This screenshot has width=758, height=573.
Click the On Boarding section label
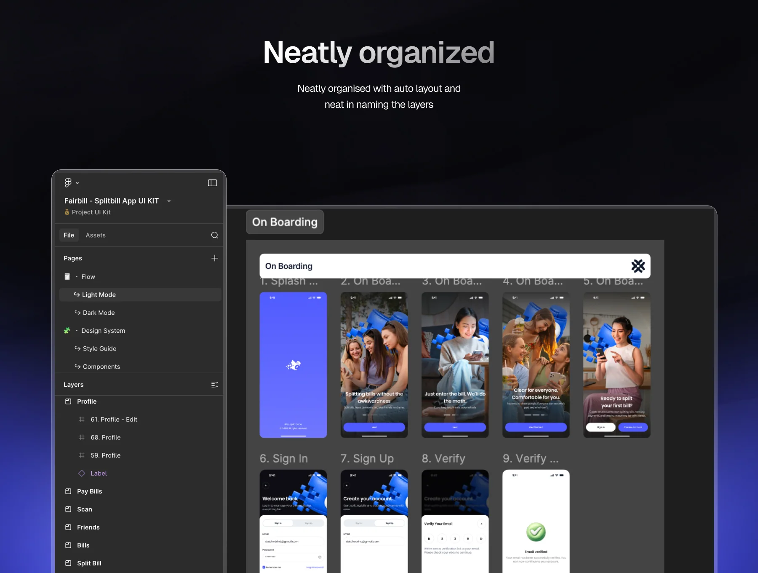tap(285, 222)
